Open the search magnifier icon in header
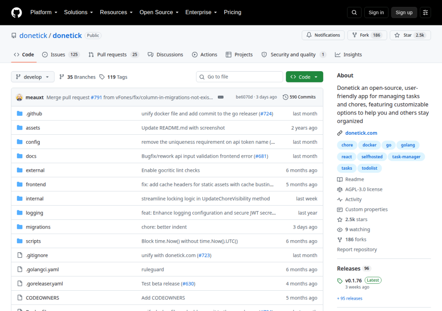This screenshot has width=442, height=311. (354, 13)
